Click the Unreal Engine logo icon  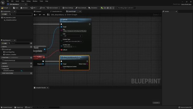(x=3, y=2)
